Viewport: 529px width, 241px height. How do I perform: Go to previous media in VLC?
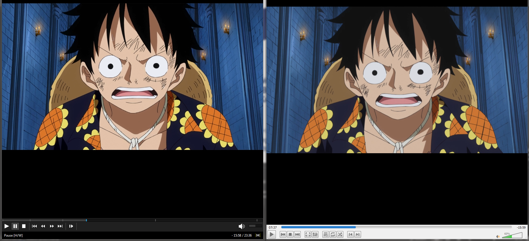pyautogui.click(x=283, y=234)
